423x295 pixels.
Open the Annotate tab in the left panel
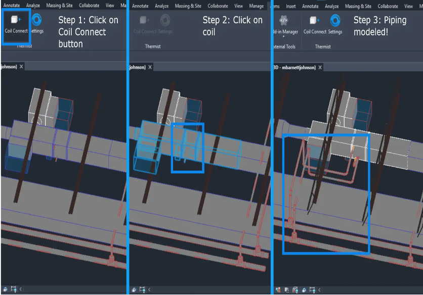pyautogui.click(x=12, y=6)
